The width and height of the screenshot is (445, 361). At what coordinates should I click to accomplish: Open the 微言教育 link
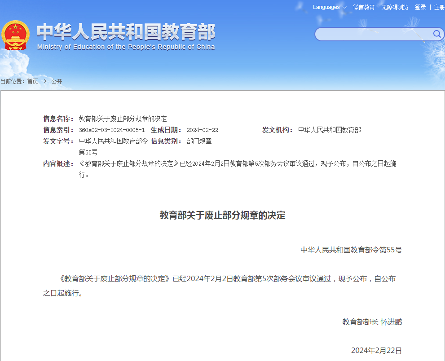pos(364,7)
